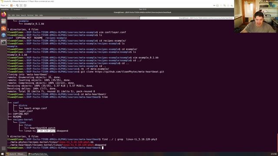Launch Firefox from the Ubuntu dock

click(3, 14)
